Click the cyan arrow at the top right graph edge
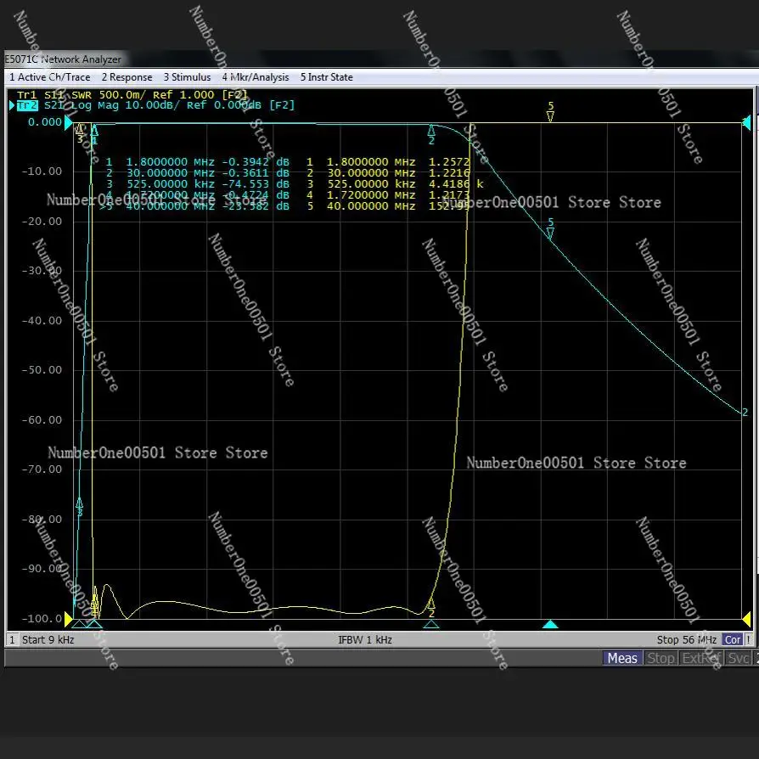This screenshot has width=759, height=759. [746, 122]
